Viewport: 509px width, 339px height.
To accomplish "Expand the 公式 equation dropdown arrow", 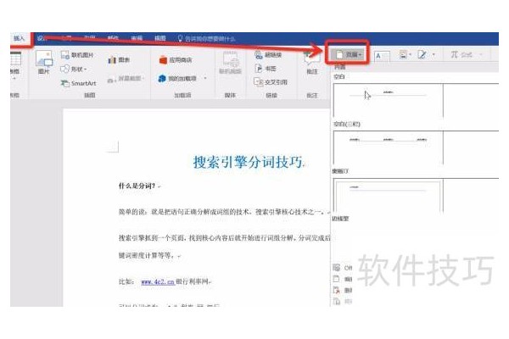I will 481,55.
